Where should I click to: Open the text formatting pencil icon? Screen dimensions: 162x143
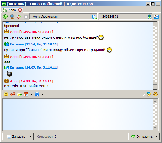point(149,94)
